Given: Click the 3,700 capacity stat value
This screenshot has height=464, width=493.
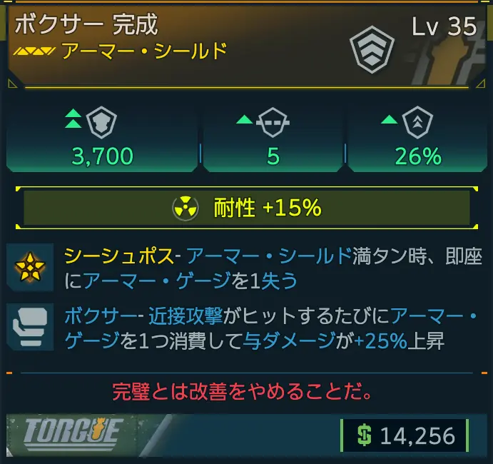Looking at the screenshot, I should (x=103, y=156).
